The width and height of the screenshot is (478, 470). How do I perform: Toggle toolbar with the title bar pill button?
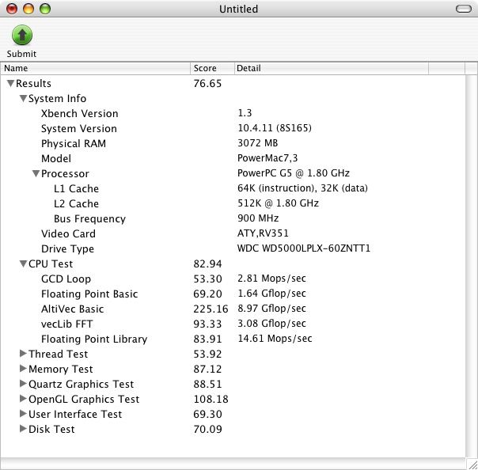click(464, 9)
